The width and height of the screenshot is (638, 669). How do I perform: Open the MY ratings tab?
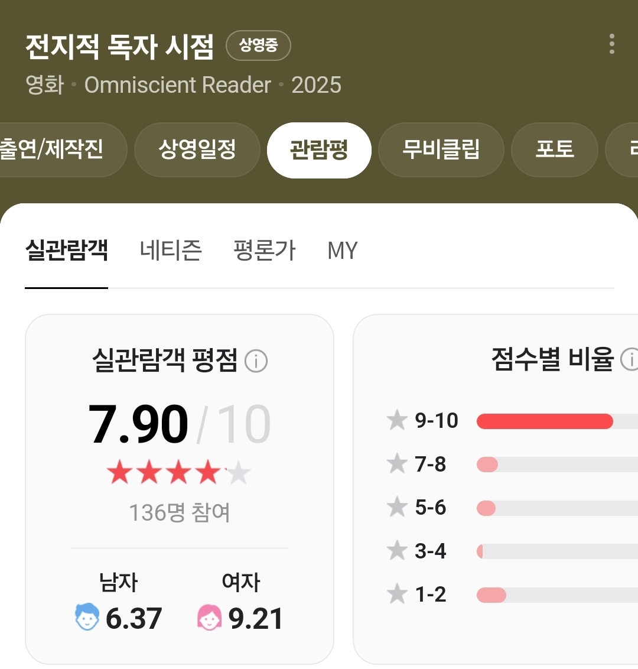click(343, 251)
